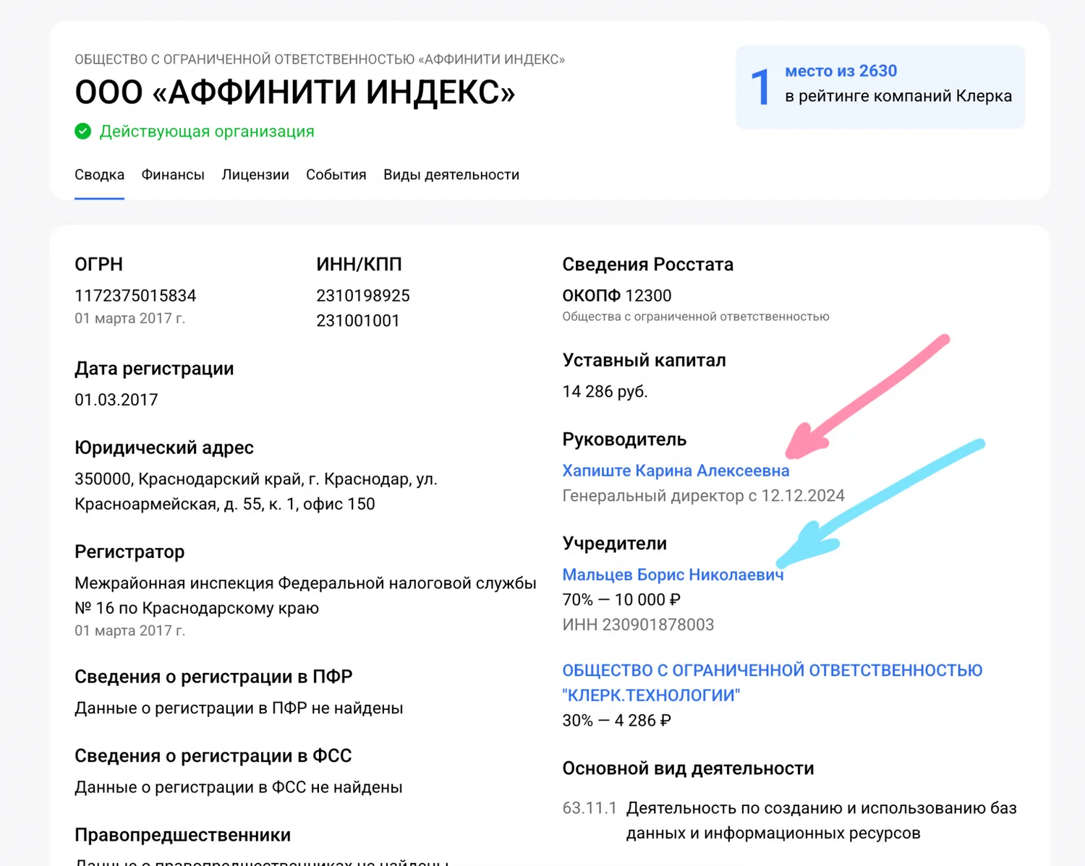The width and height of the screenshot is (1085, 866).
Task: Click the ОКОПФ 12300 value
Action: pyautogui.click(x=617, y=296)
